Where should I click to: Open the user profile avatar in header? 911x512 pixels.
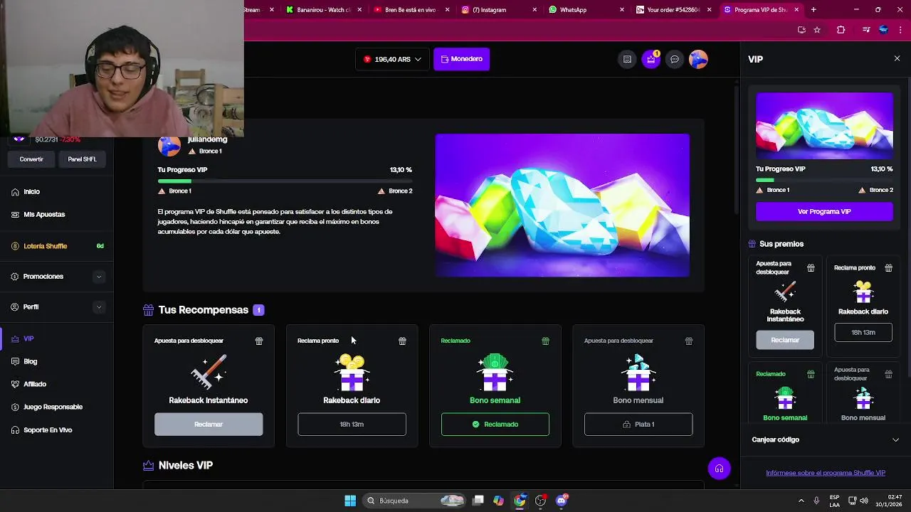coord(699,59)
